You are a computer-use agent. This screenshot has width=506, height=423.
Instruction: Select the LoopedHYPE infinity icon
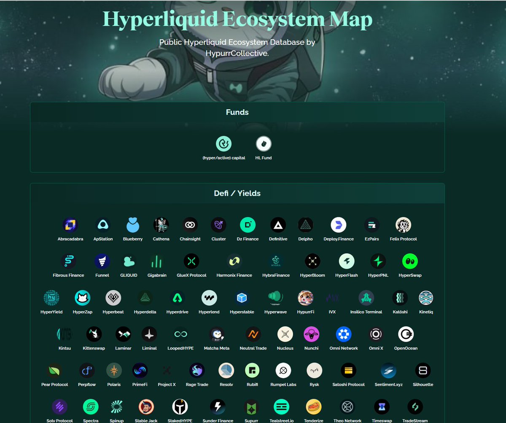[x=180, y=334]
